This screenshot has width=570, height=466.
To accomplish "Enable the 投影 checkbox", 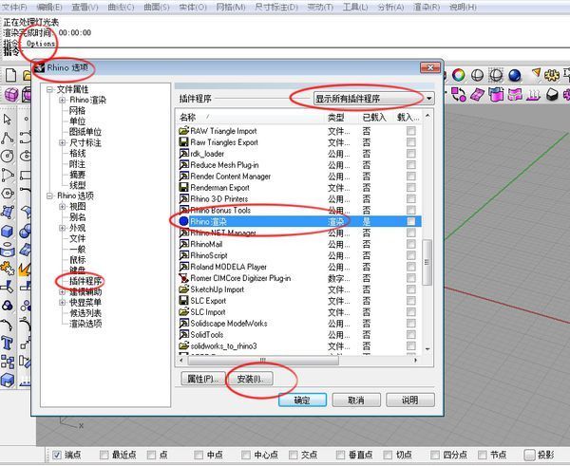I will (530, 455).
